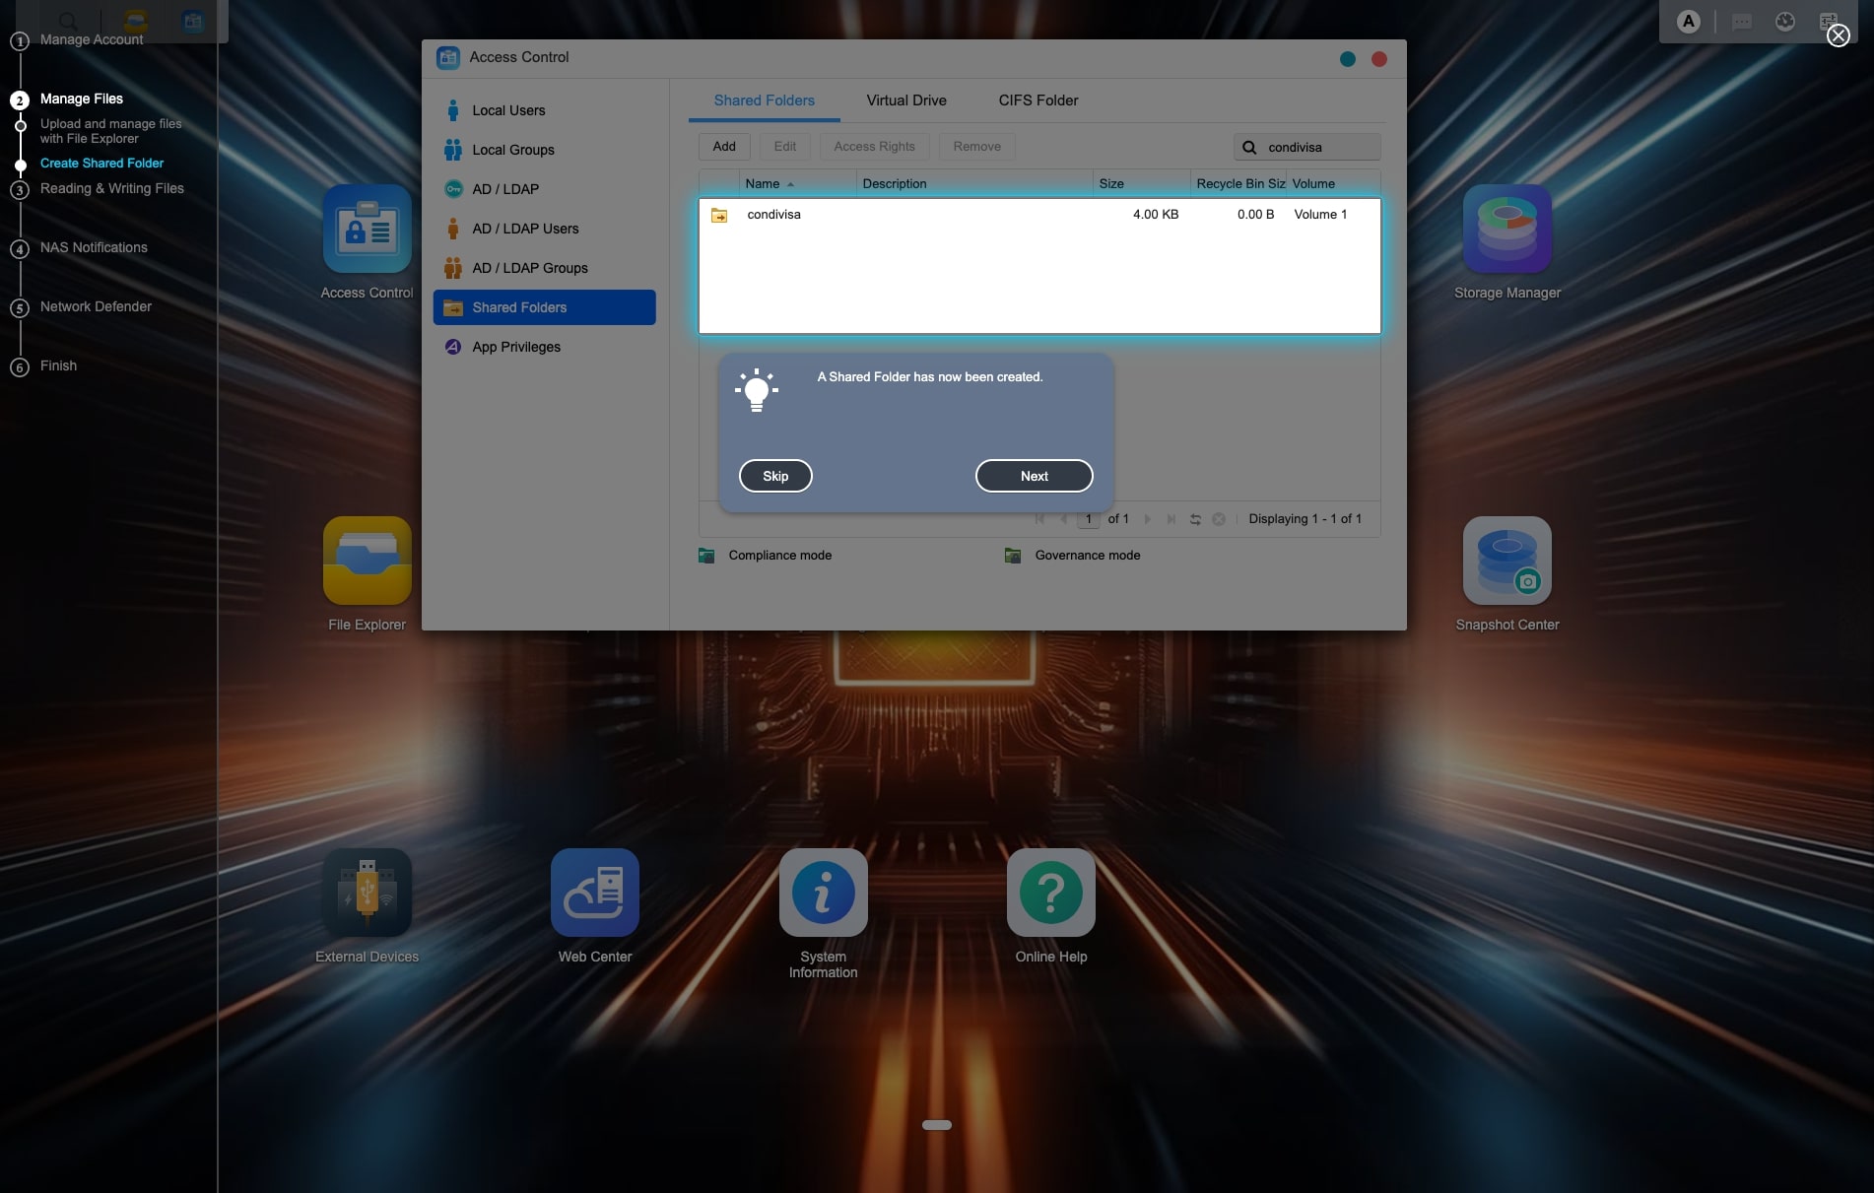Switch to the Virtual Drive tab

906,100
